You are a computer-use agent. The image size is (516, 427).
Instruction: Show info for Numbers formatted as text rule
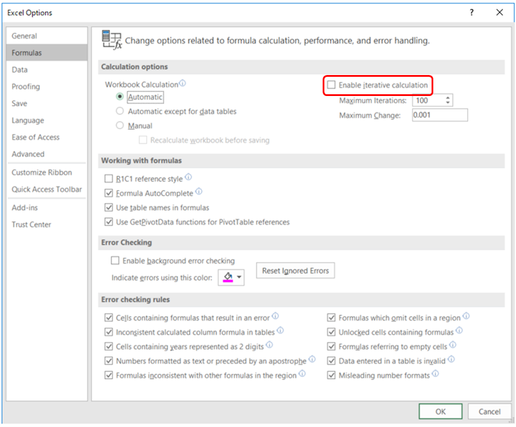(x=312, y=359)
